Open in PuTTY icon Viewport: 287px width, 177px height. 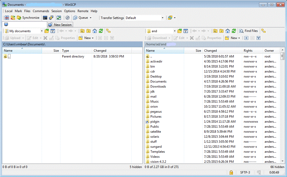click(x=51, y=18)
